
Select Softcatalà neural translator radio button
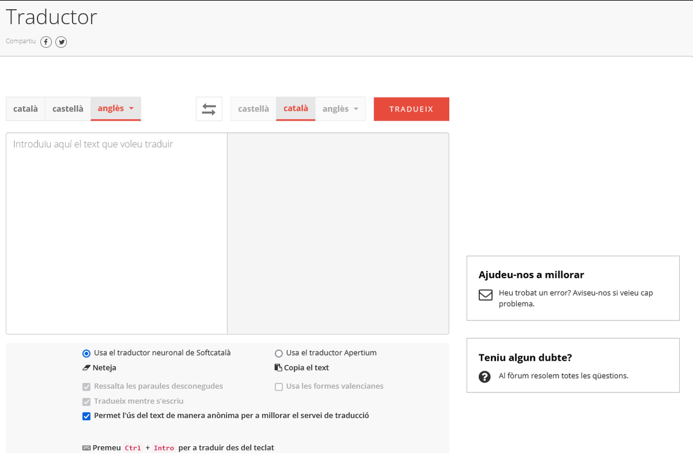[x=87, y=353]
